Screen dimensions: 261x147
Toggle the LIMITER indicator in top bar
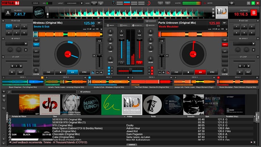tap(208, 3)
